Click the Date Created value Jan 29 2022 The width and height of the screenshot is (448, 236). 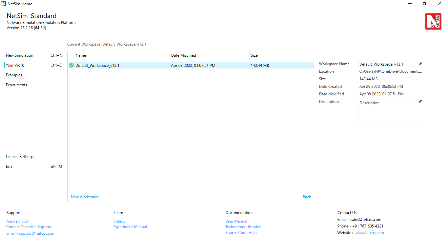tap(381, 87)
